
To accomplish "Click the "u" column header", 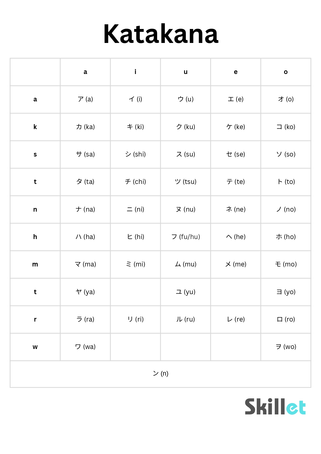I will click(x=185, y=72).
